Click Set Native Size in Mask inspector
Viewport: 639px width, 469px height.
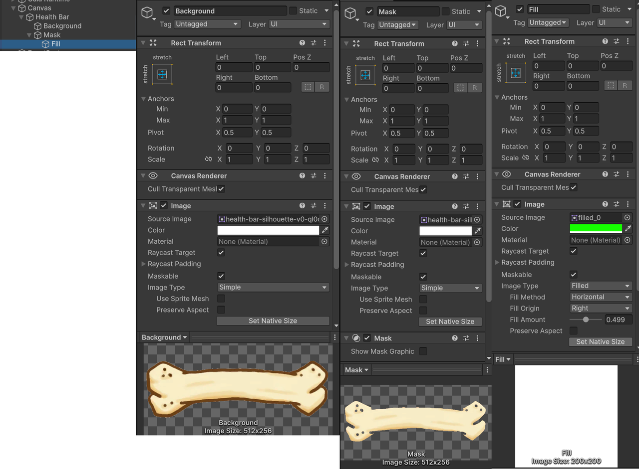coord(450,321)
